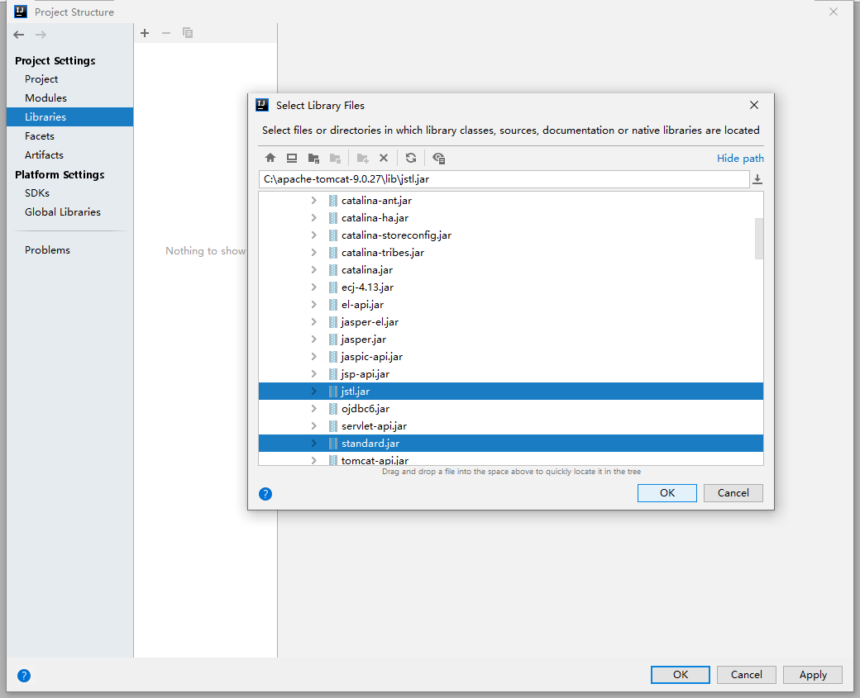Screen dimensions: 860x698
Task: Open help via the question mark icon
Action: [265, 493]
